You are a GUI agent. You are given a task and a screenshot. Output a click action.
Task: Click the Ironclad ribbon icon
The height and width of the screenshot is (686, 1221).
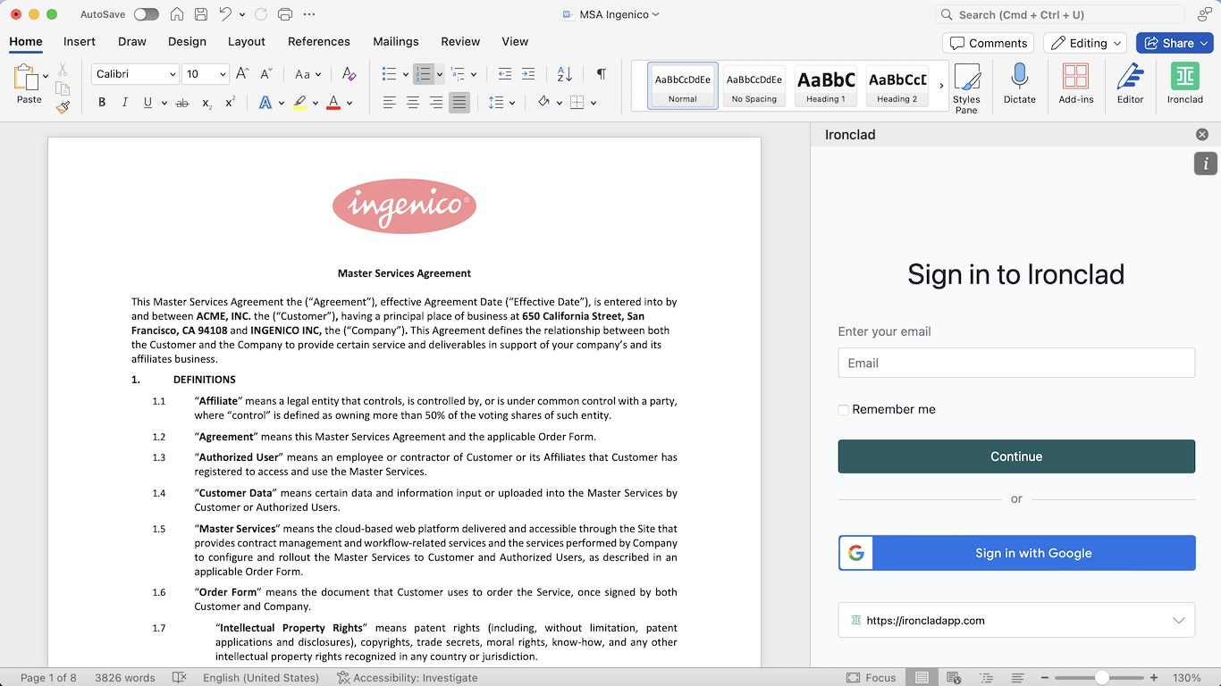coord(1185,84)
